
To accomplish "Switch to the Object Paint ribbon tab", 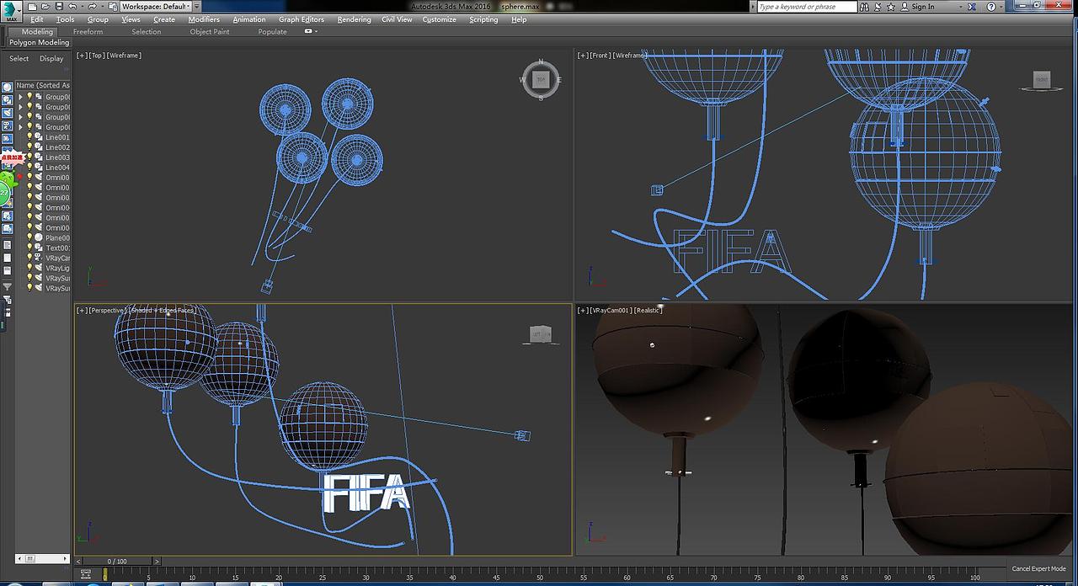I will pos(210,32).
